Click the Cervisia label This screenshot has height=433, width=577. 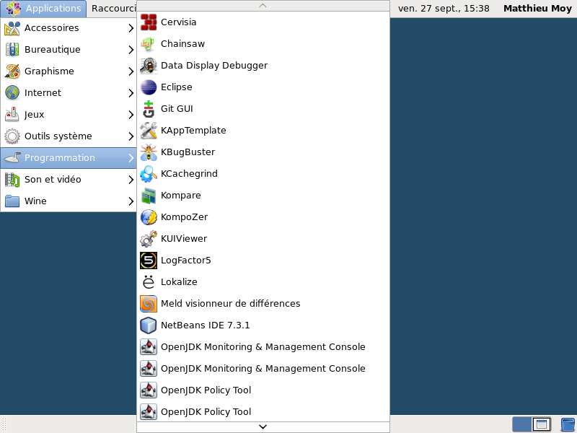[x=178, y=22]
